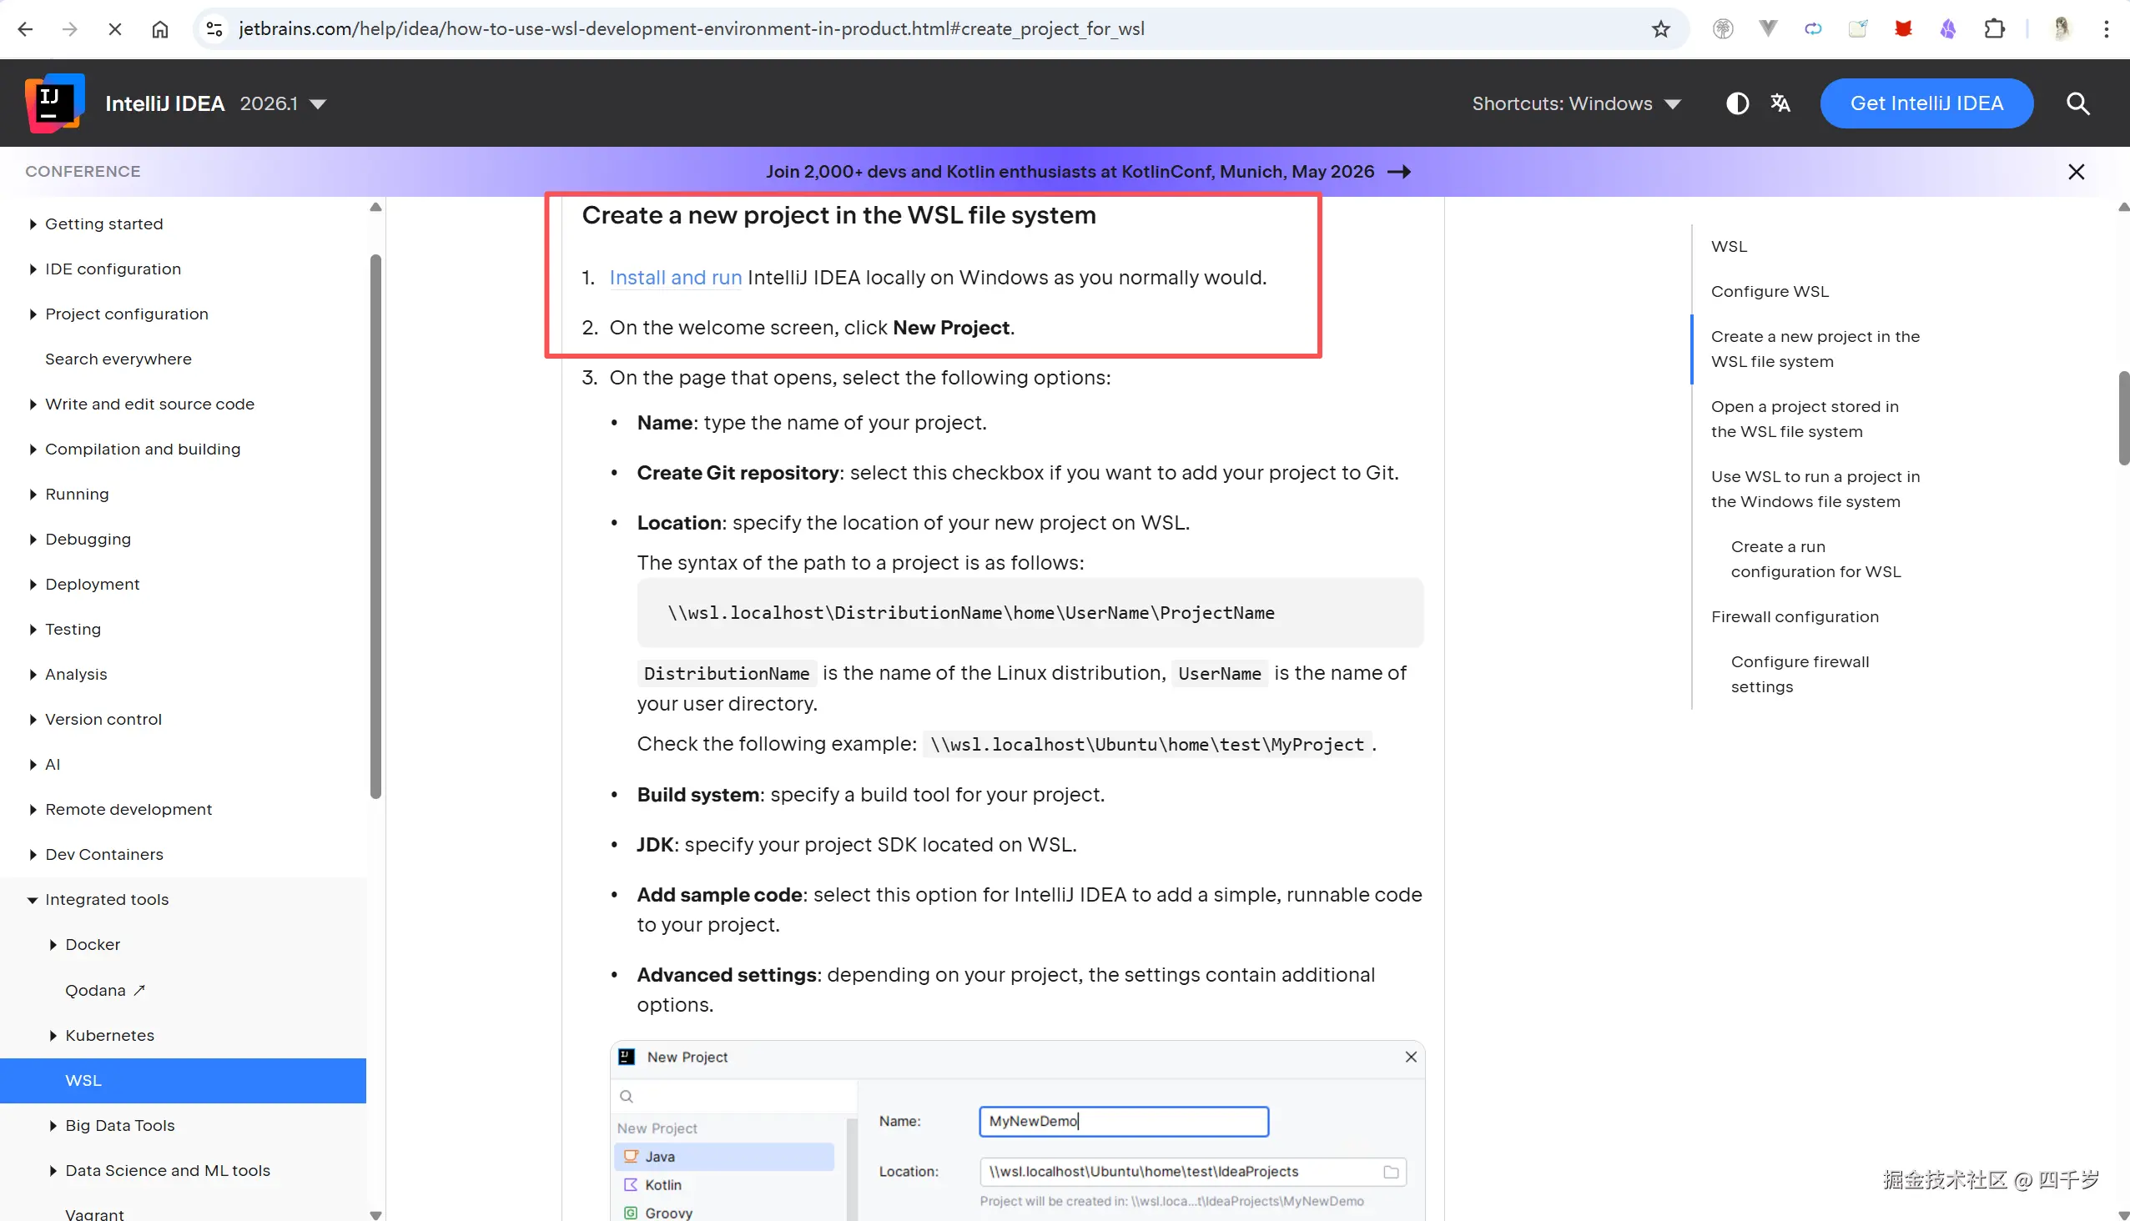Viewport: 2130px width, 1221px height.
Task: Open the language translation icon
Action: pos(1780,103)
